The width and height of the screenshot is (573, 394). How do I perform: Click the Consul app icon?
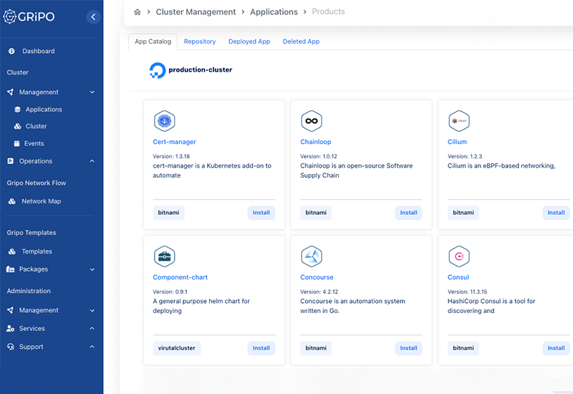pos(458,256)
